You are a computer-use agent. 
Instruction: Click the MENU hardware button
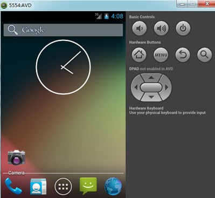pos(161,54)
